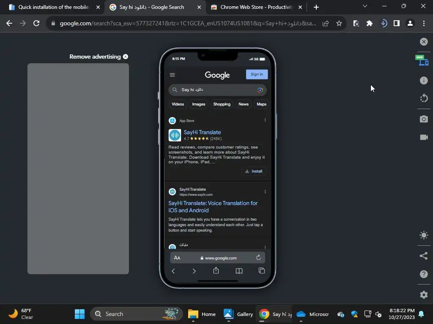Open the Google hamburger menu in the phone
This screenshot has width=433, height=324.
tap(173, 75)
